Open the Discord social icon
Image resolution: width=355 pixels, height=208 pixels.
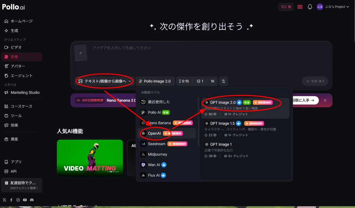pos(32,200)
